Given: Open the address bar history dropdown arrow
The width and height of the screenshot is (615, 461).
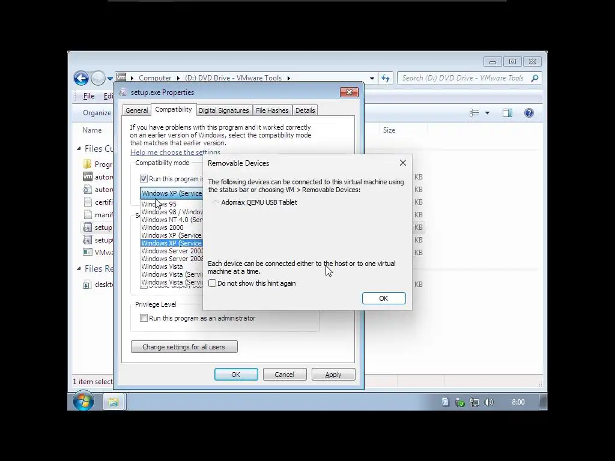Looking at the screenshot, I should [371, 78].
